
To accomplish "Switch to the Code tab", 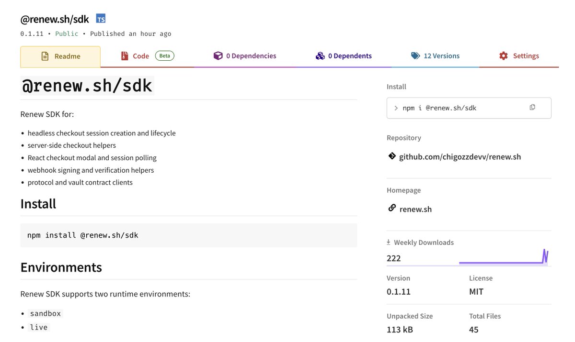I will [x=147, y=56].
